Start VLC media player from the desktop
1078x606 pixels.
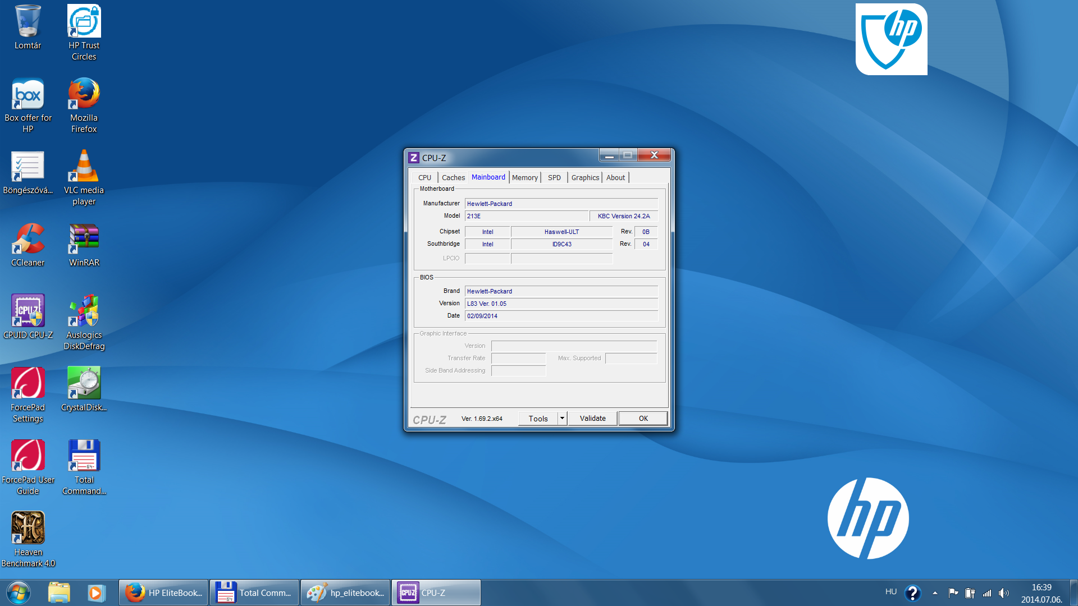(84, 166)
